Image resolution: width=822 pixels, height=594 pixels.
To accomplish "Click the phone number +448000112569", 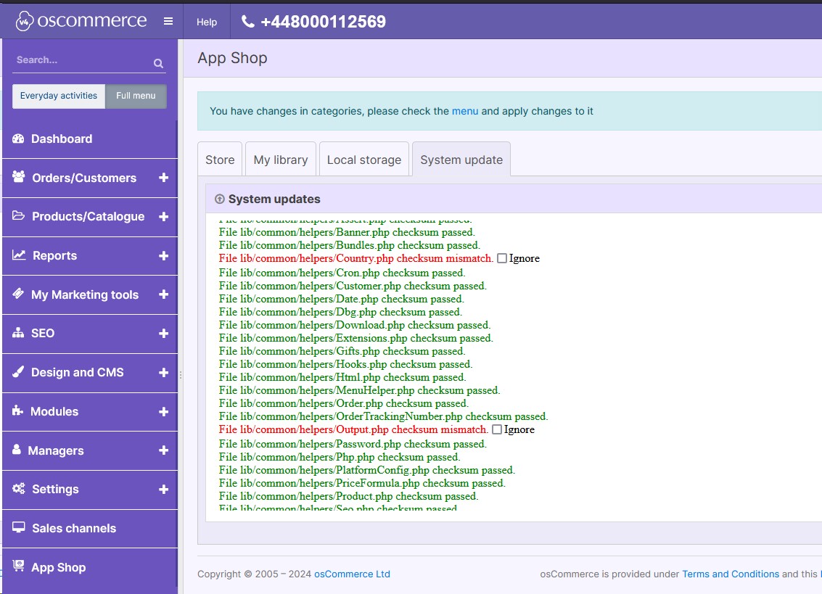I will tap(323, 22).
